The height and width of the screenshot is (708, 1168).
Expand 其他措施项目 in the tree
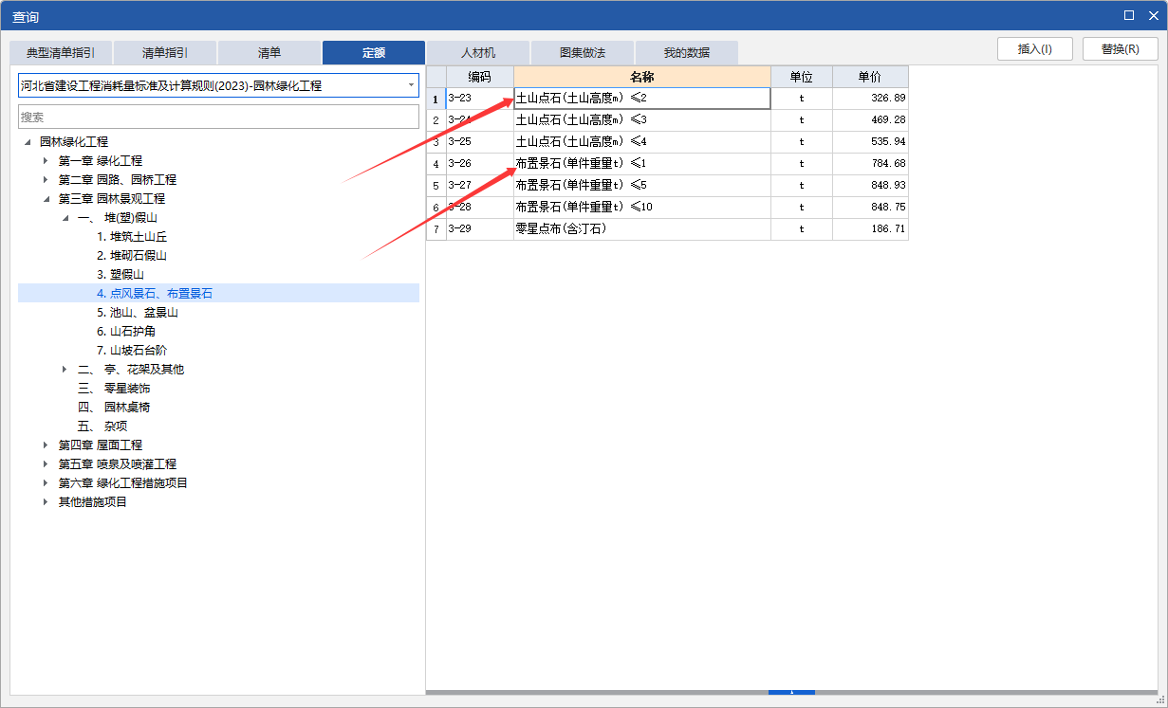pos(44,501)
